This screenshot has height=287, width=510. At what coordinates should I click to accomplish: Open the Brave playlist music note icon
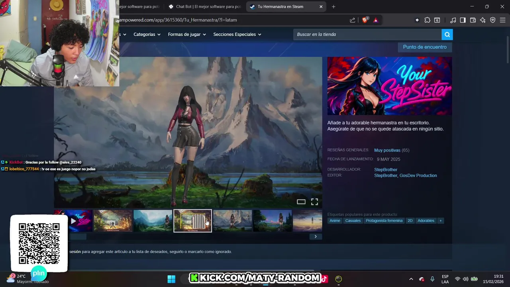pyautogui.click(x=453, y=20)
